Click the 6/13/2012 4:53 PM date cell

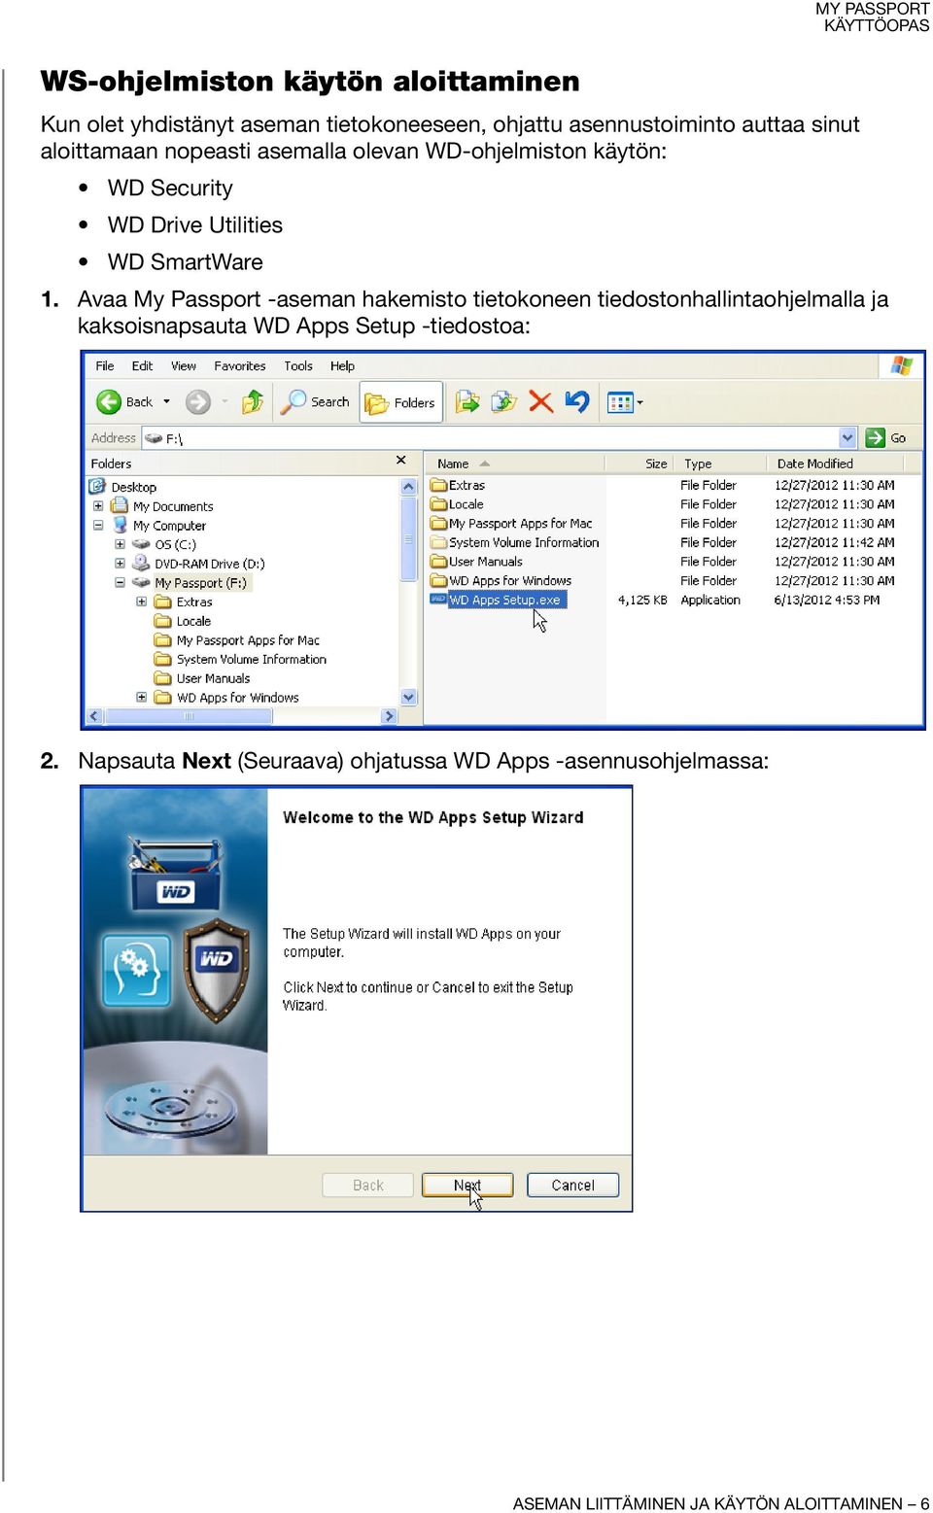(x=827, y=600)
